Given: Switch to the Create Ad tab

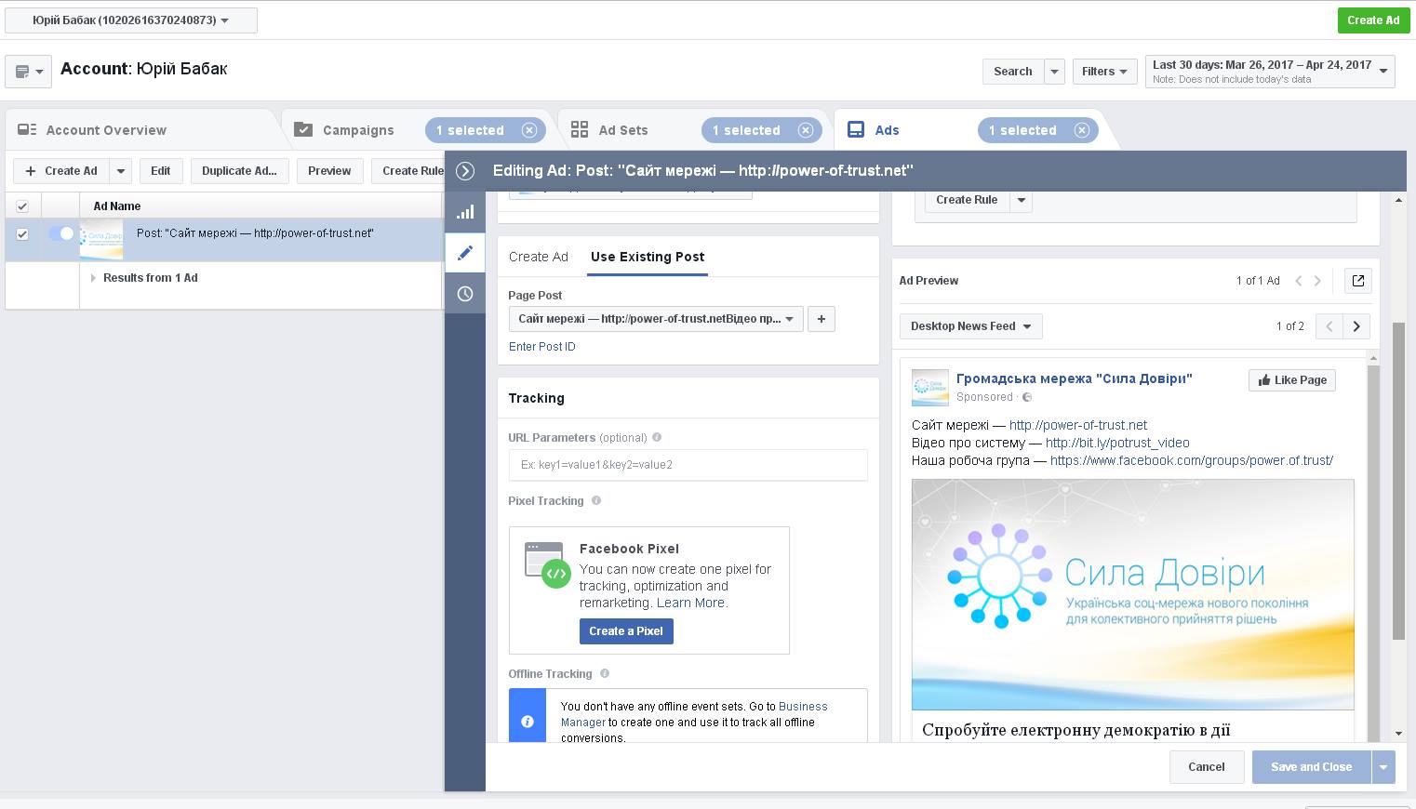Looking at the screenshot, I should click(538, 257).
